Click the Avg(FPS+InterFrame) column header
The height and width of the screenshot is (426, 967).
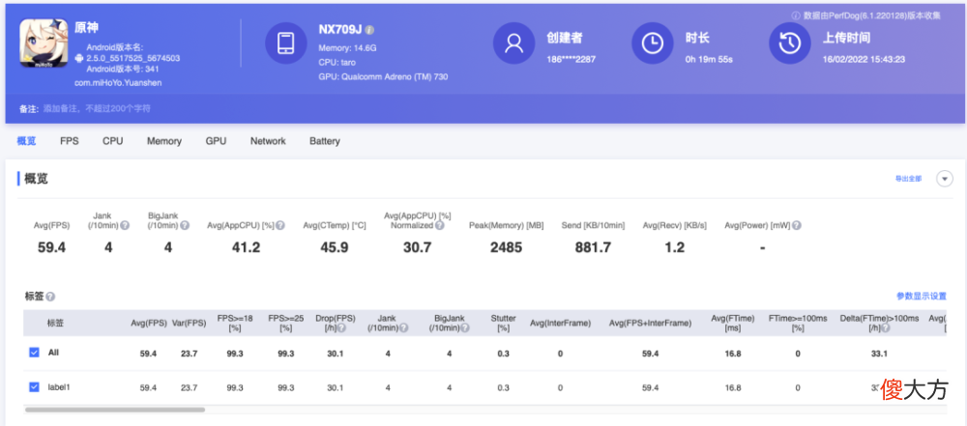(x=650, y=323)
